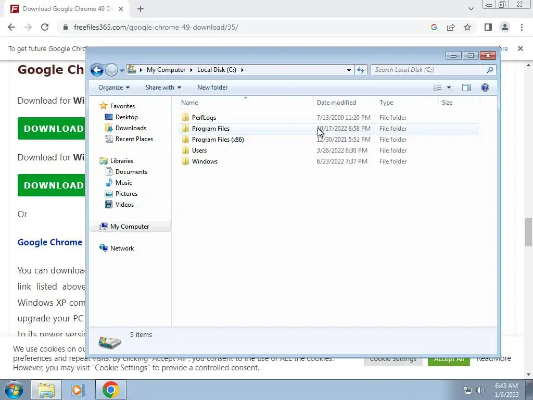
Task: Refresh the Local Disk (C:) folder view
Action: pyautogui.click(x=361, y=70)
